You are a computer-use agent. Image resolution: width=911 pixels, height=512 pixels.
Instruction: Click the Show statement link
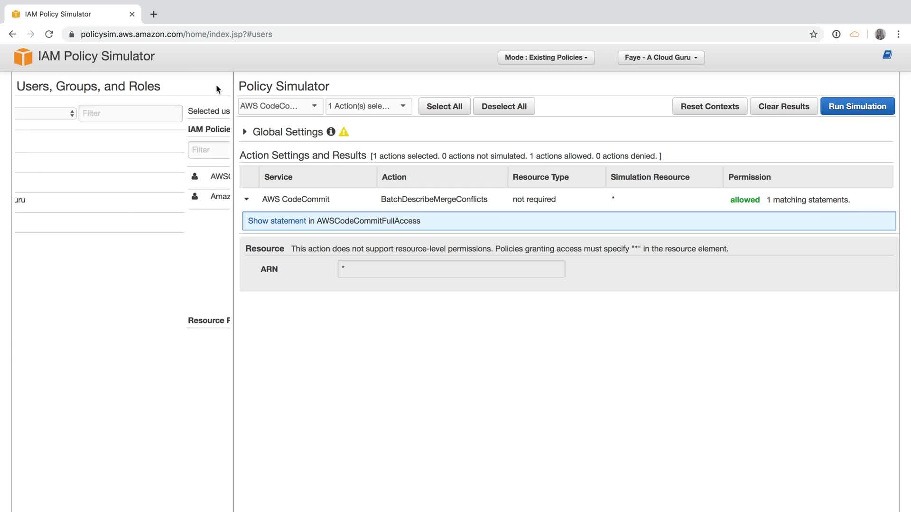277,221
